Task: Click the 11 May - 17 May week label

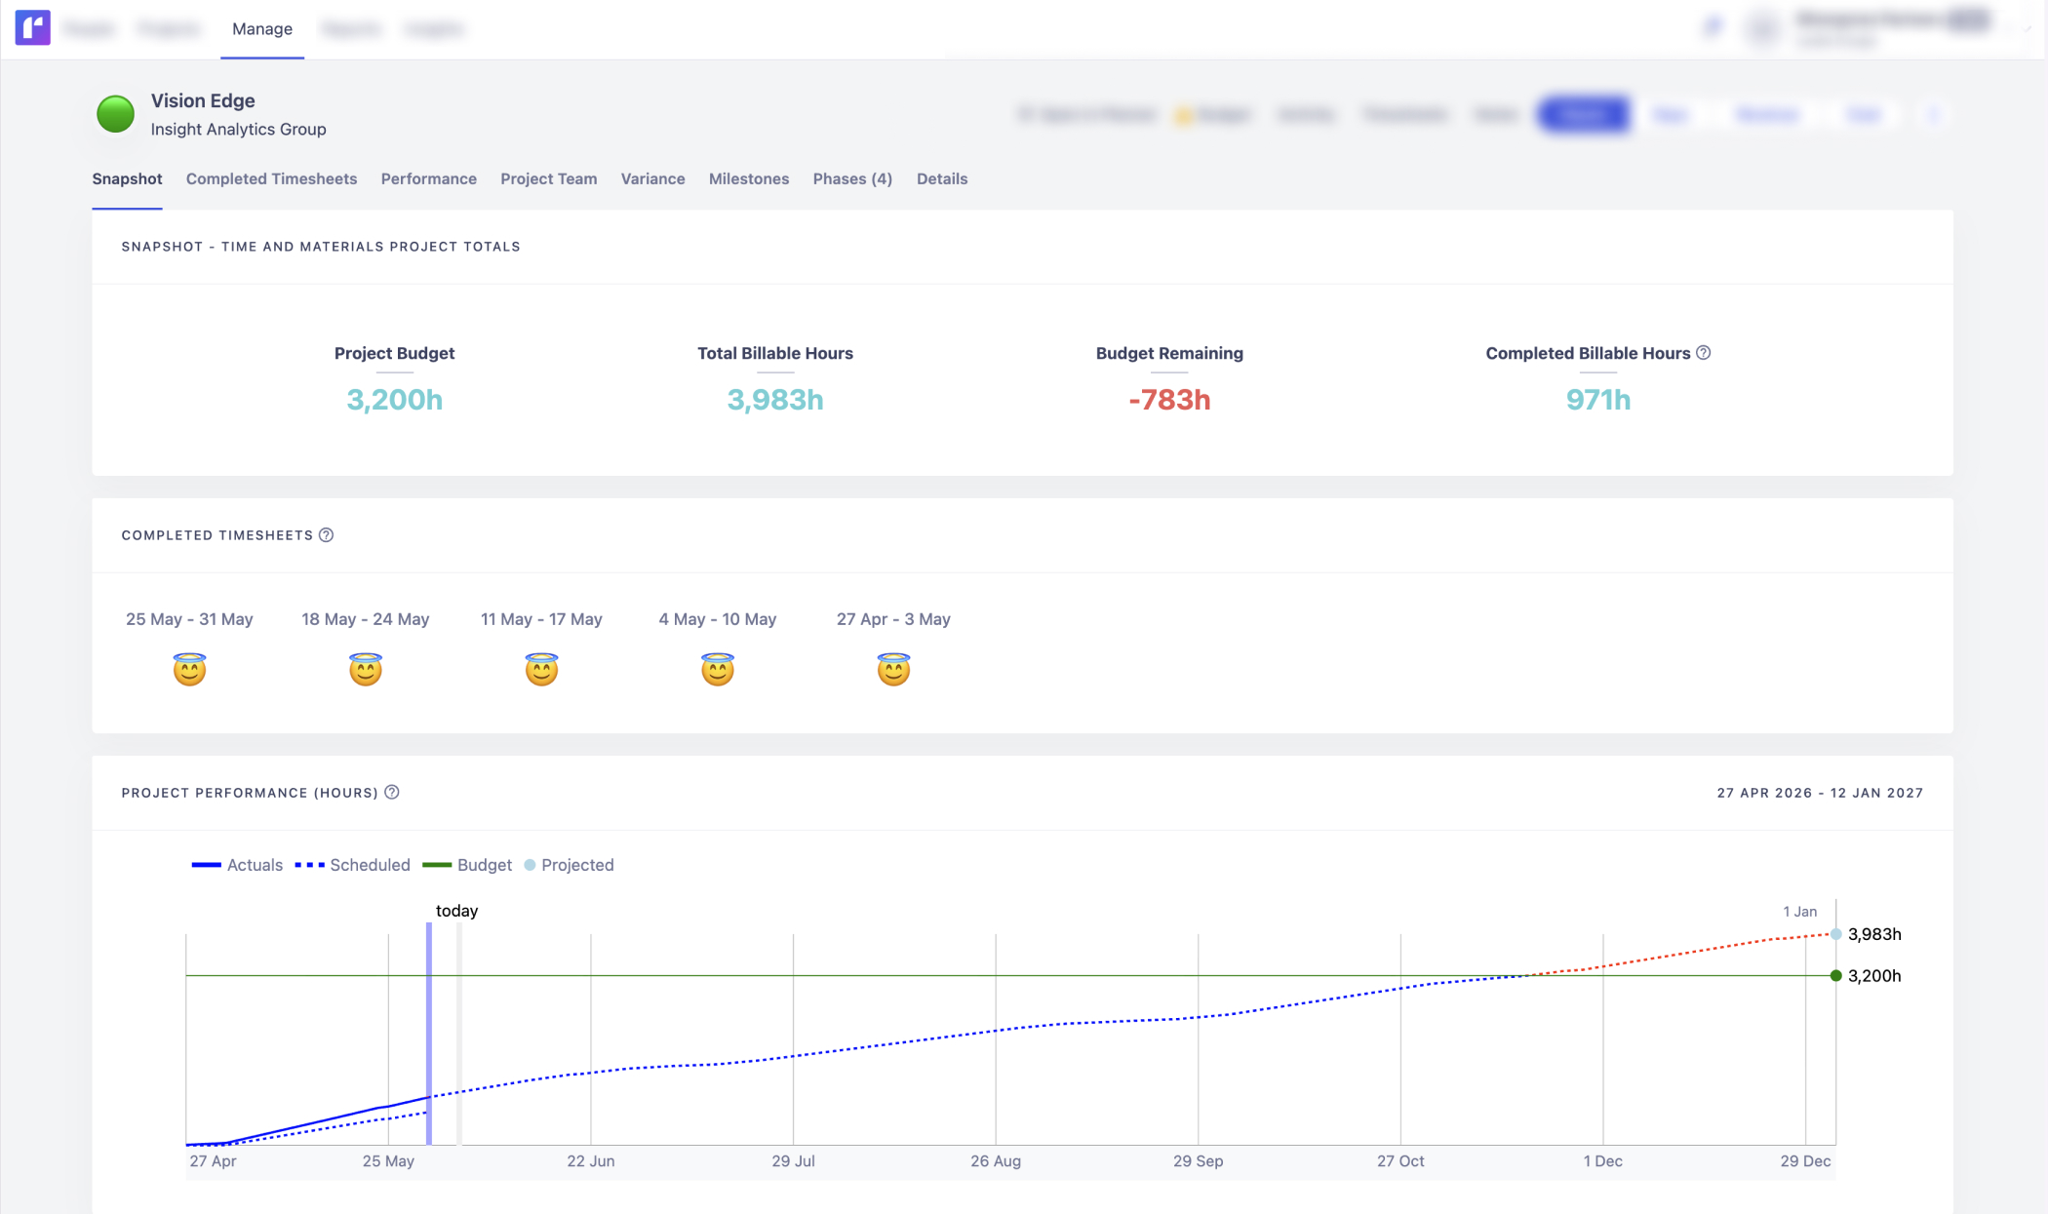Action: pyautogui.click(x=541, y=619)
